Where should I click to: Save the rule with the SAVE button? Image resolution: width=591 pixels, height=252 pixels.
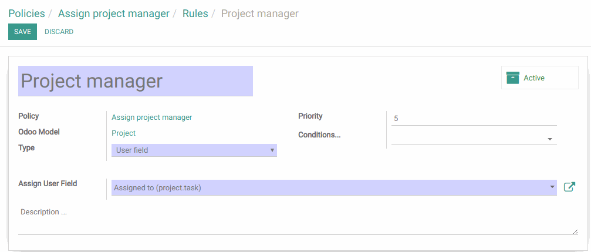(23, 32)
